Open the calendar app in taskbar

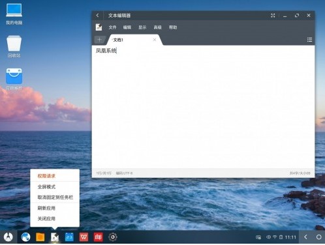pyautogui.click(x=69, y=237)
